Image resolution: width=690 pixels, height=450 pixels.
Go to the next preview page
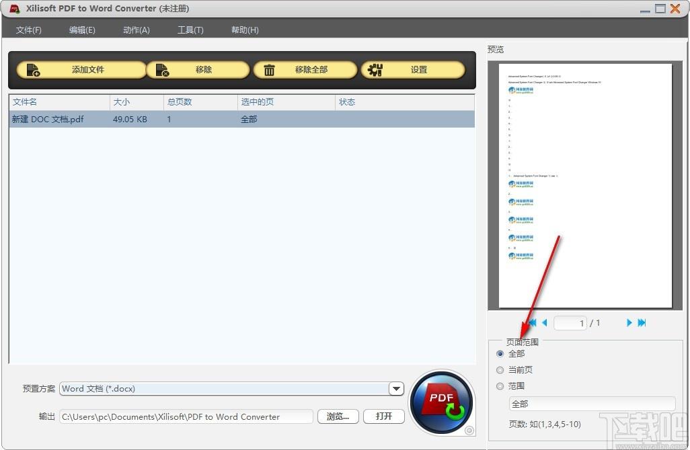pos(629,322)
